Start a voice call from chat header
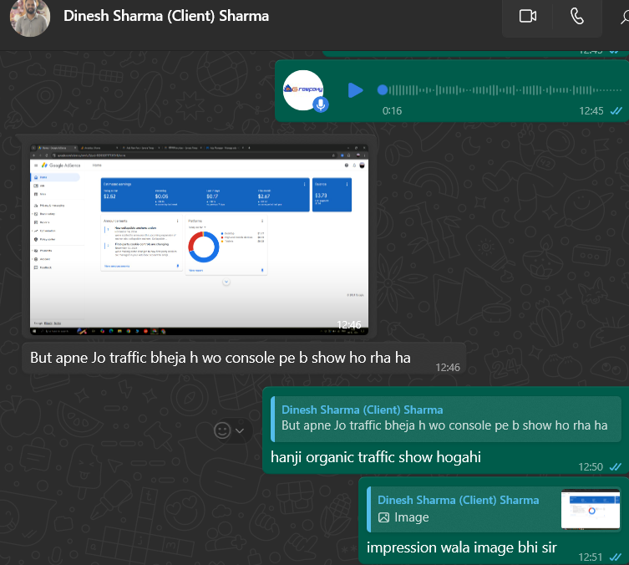629x565 pixels. [x=577, y=16]
